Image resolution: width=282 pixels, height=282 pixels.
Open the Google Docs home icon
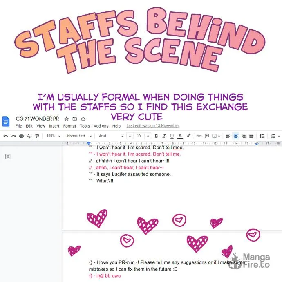pyautogui.click(x=6, y=121)
